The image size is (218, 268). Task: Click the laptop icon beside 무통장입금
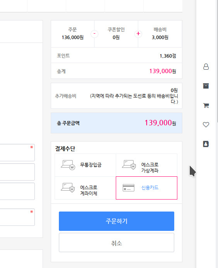click(x=68, y=165)
